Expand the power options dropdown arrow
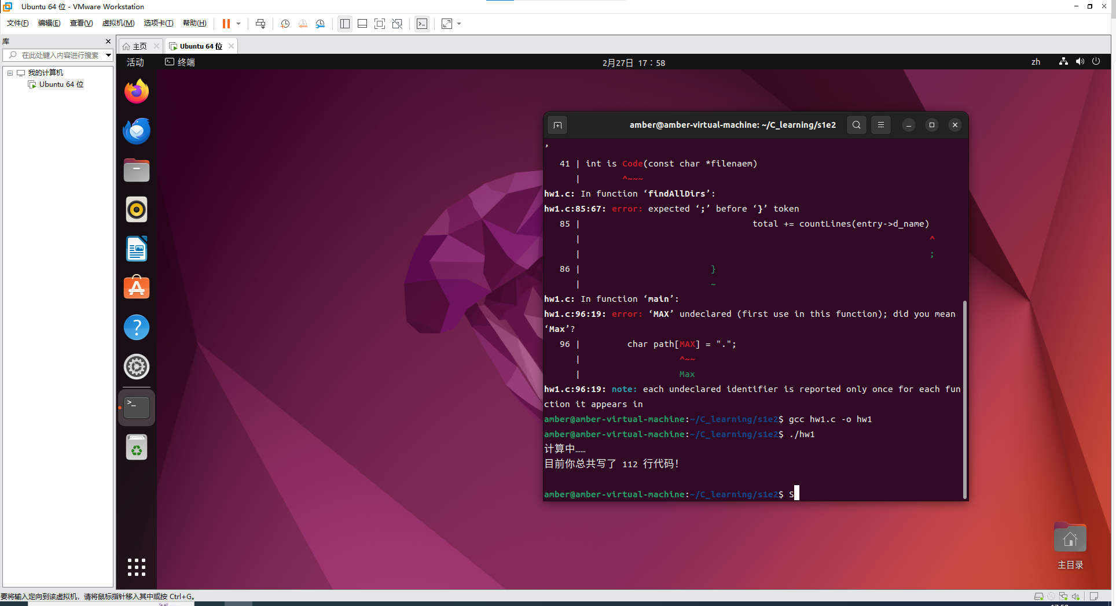1116x606 pixels. (x=238, y=24)
